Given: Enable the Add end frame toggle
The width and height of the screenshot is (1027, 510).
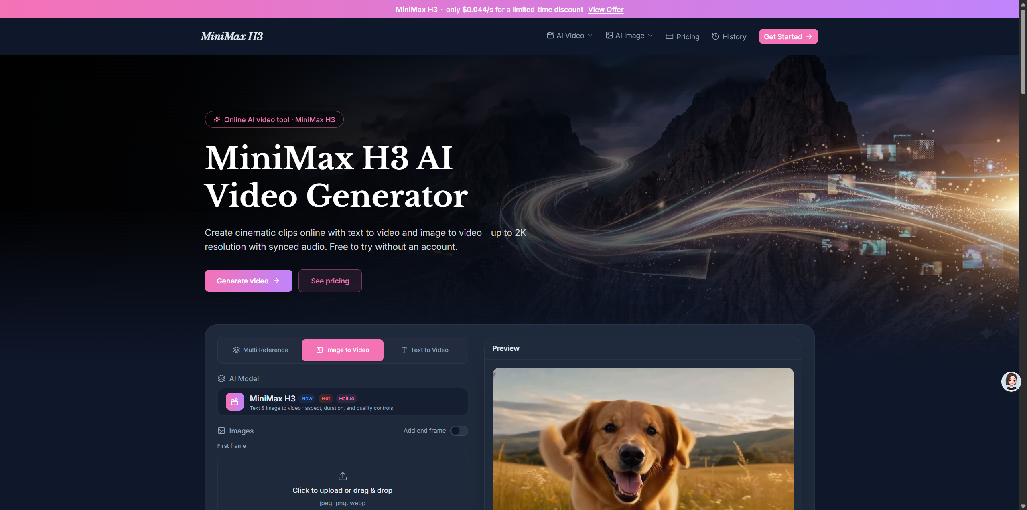Looking at the screenshot, I should [459, 431].
